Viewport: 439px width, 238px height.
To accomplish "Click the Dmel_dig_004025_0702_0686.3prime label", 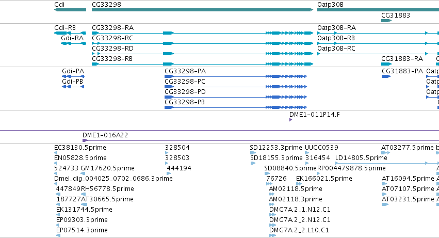I will 113,179.
